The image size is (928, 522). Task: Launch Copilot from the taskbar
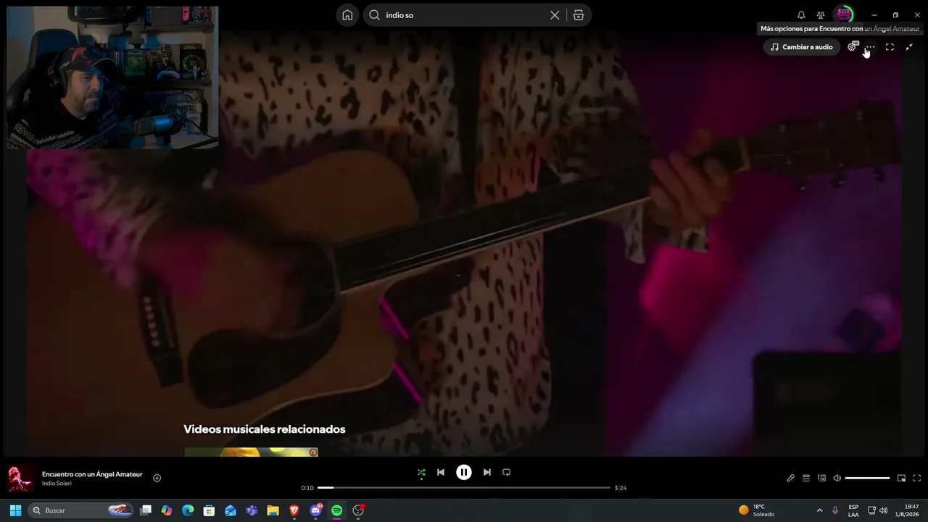167,510
